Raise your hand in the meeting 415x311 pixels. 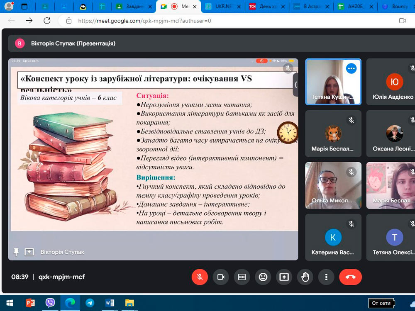305,277
